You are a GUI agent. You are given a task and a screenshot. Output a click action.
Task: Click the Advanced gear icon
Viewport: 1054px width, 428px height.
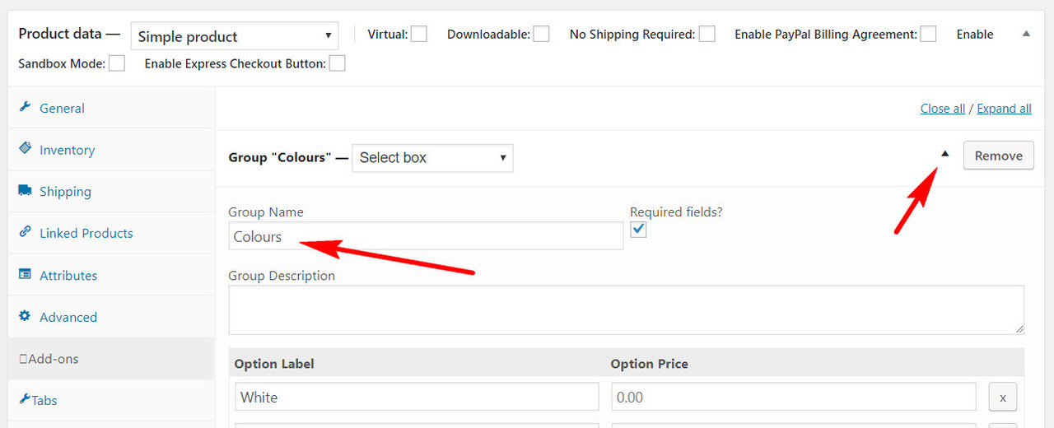(x=25, y=316)
